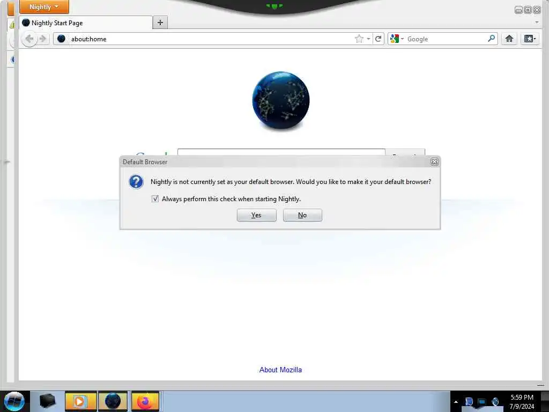Click the Nightly globe logo
The width and height of the screenshot is (549, 412).
(x=281, y=100)
